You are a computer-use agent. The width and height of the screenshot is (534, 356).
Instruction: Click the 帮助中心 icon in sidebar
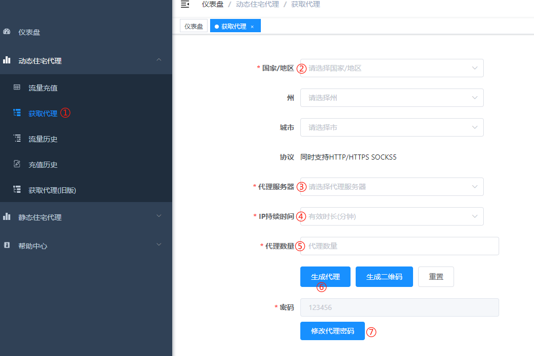coord(7,246)
